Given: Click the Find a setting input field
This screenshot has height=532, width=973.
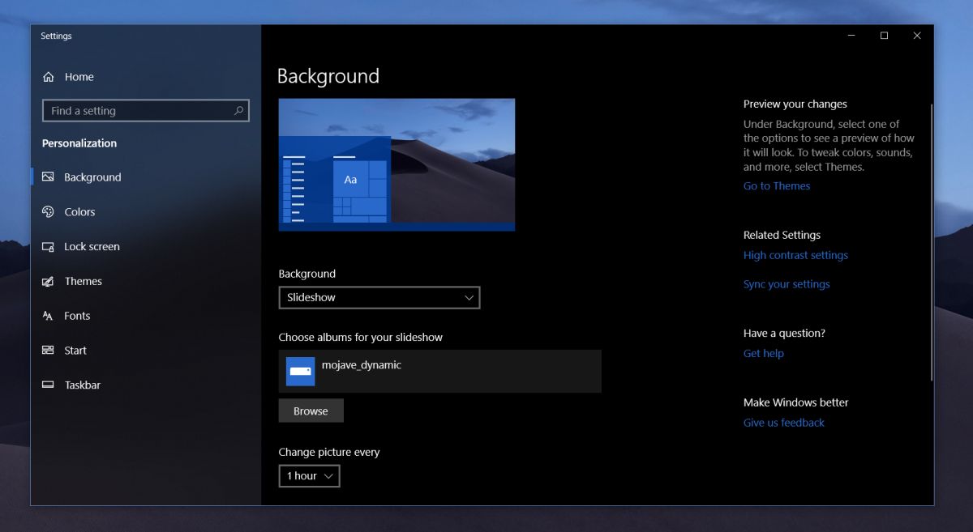Looking at the screenshot, I should tap(146, 110).
